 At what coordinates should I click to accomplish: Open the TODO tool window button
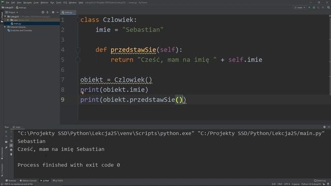pos(58,181)
